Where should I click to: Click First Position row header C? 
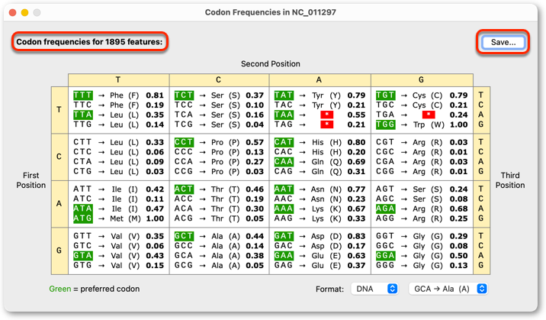tap(59, 157)
